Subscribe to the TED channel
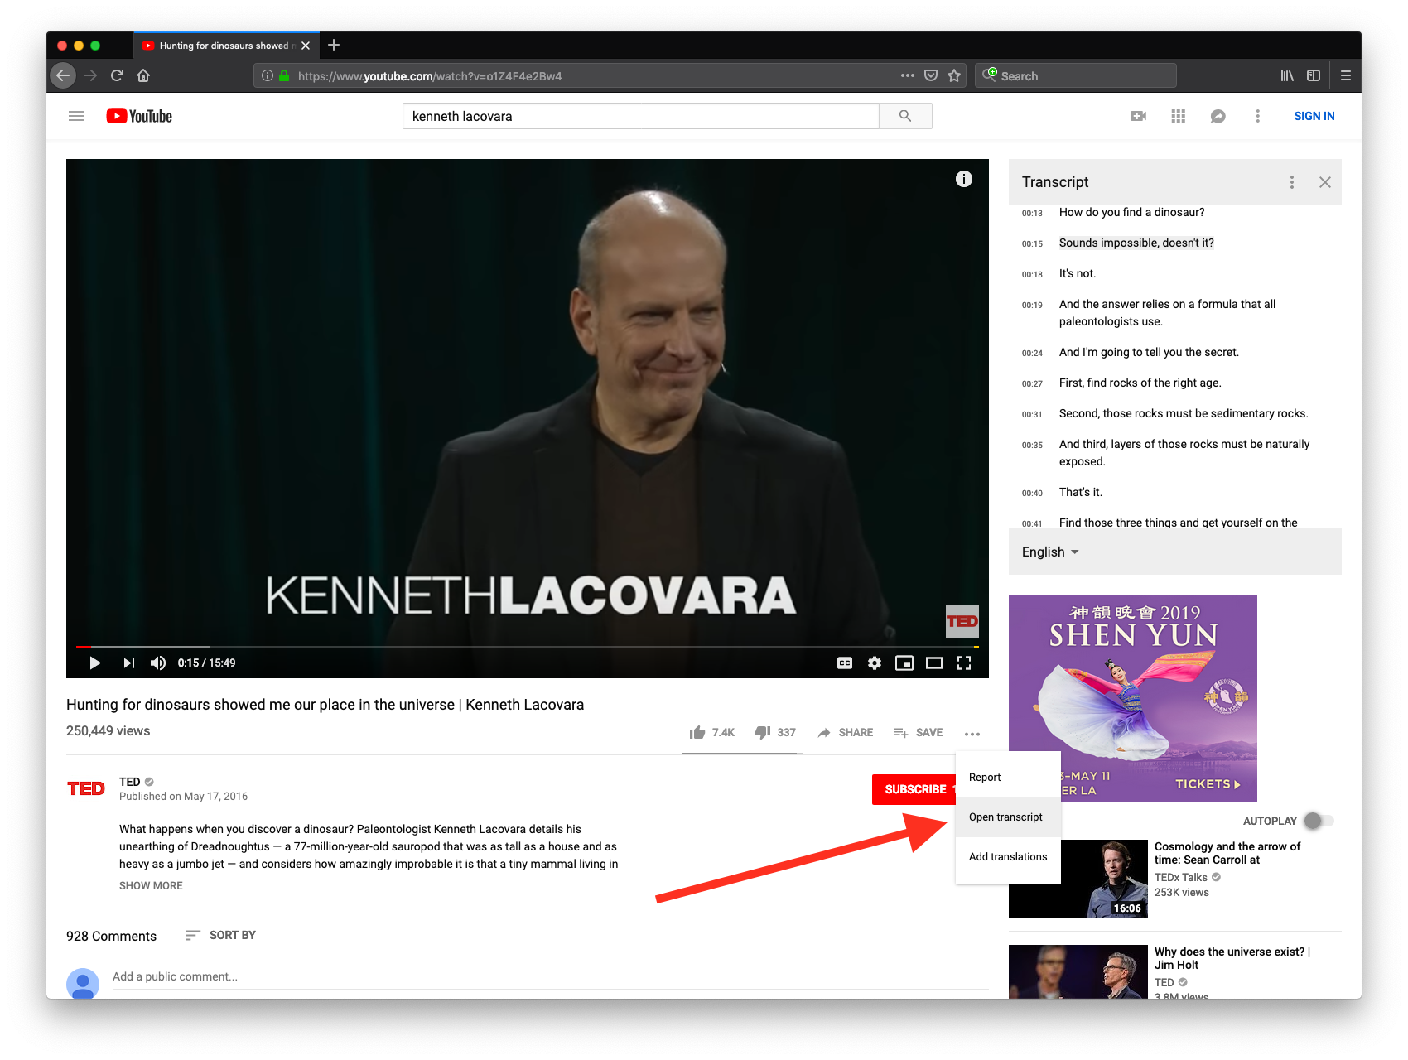Viewport: 1408px width, 1060px height. coord(914,789)
